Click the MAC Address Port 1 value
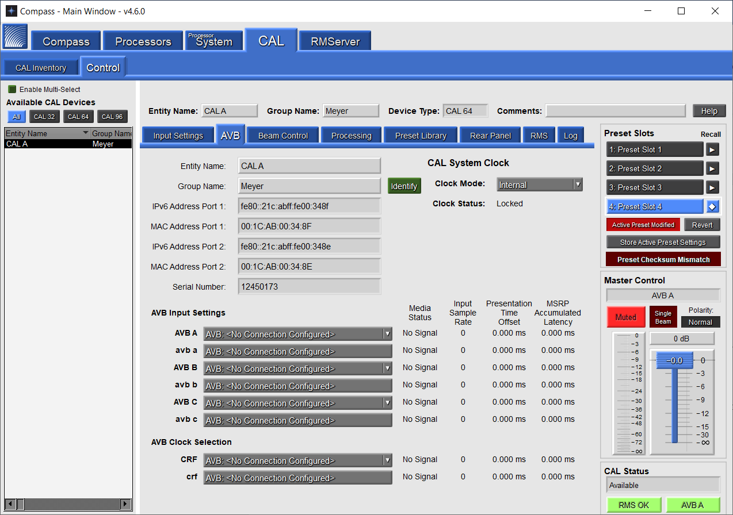The image size is (733, 515). pos(310,226)
